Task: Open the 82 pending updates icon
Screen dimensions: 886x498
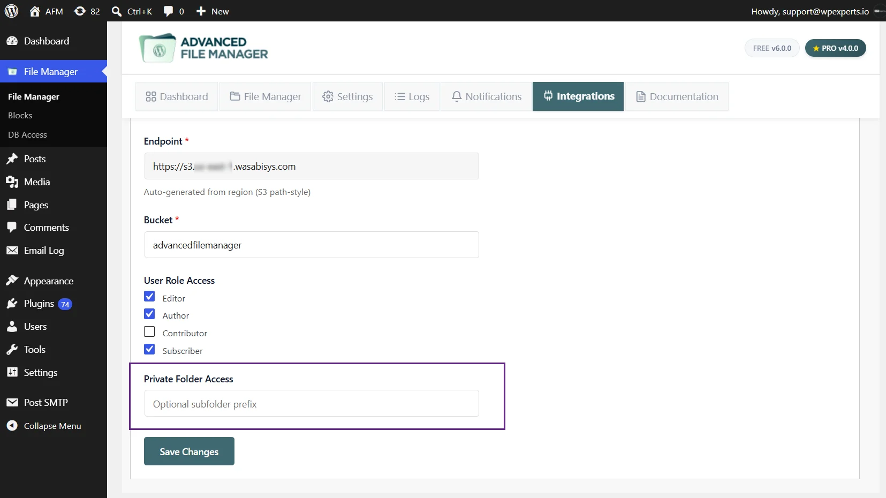Action: tap(80, 11)
